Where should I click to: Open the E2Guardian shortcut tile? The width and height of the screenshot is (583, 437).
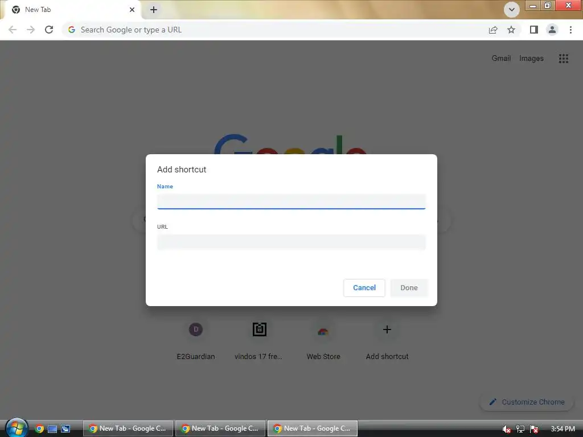pos(196,340)
